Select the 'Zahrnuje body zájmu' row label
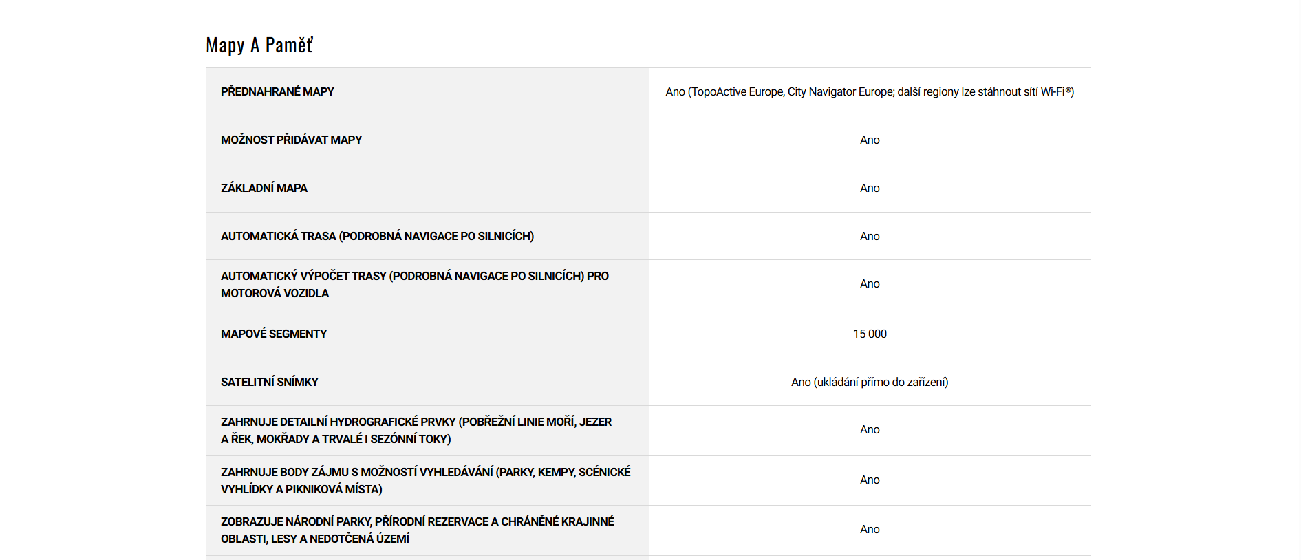Image resolution: width=1301 pixels, height=560 pixels. (425, 480)
